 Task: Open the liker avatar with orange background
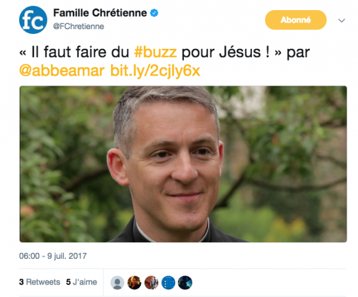click(x=134, y=283)
